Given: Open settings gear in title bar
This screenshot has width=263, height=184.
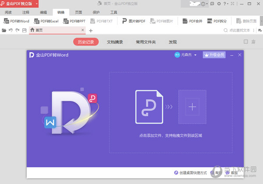Looking at the screenshot, I should pyautogui.click(x=219, y=4).
